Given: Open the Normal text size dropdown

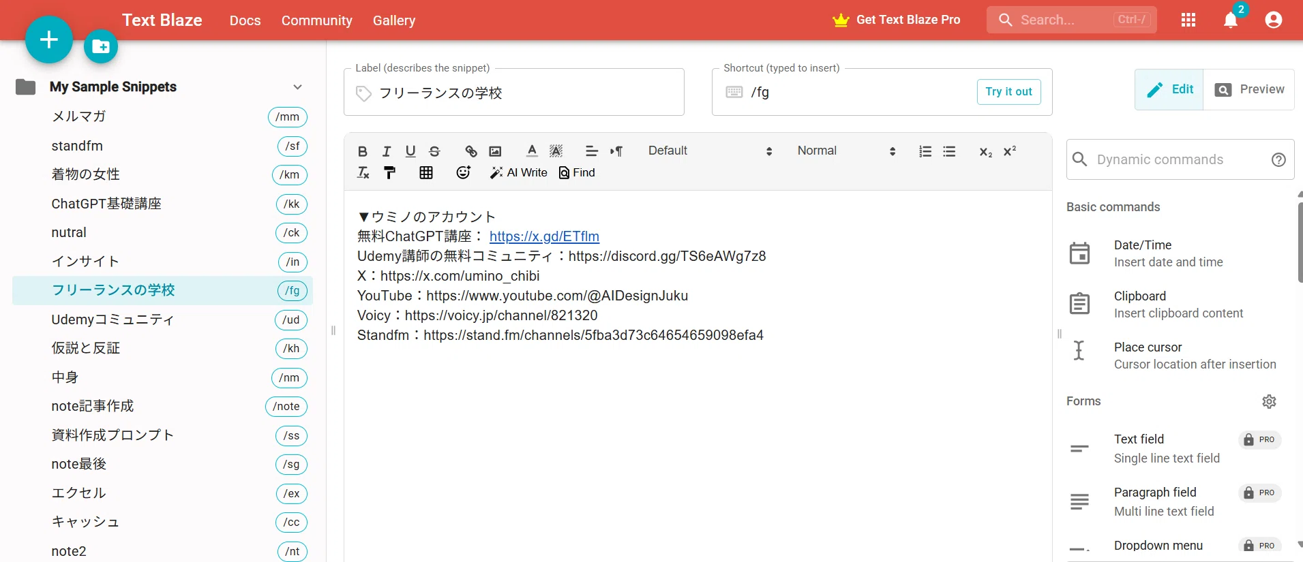Looking at the screenshot, I should tap(846, 151).
